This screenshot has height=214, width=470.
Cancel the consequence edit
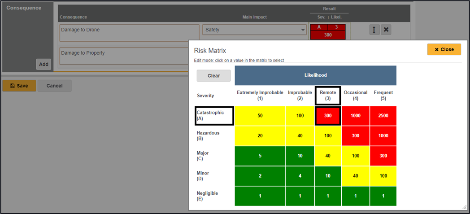[54, 86]
